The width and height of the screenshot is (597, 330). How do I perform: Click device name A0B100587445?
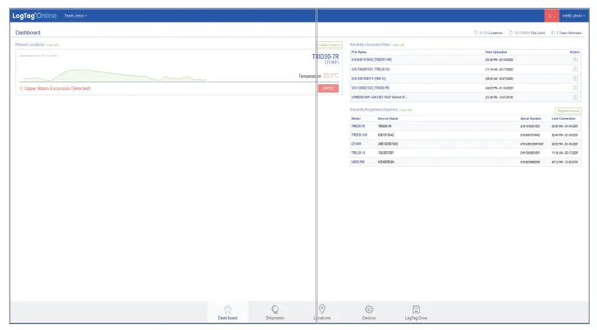pos(388,144)
